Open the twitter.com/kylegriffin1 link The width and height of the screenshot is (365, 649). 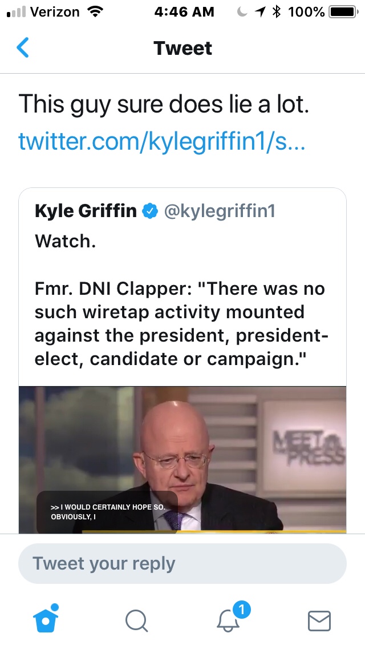162,141
